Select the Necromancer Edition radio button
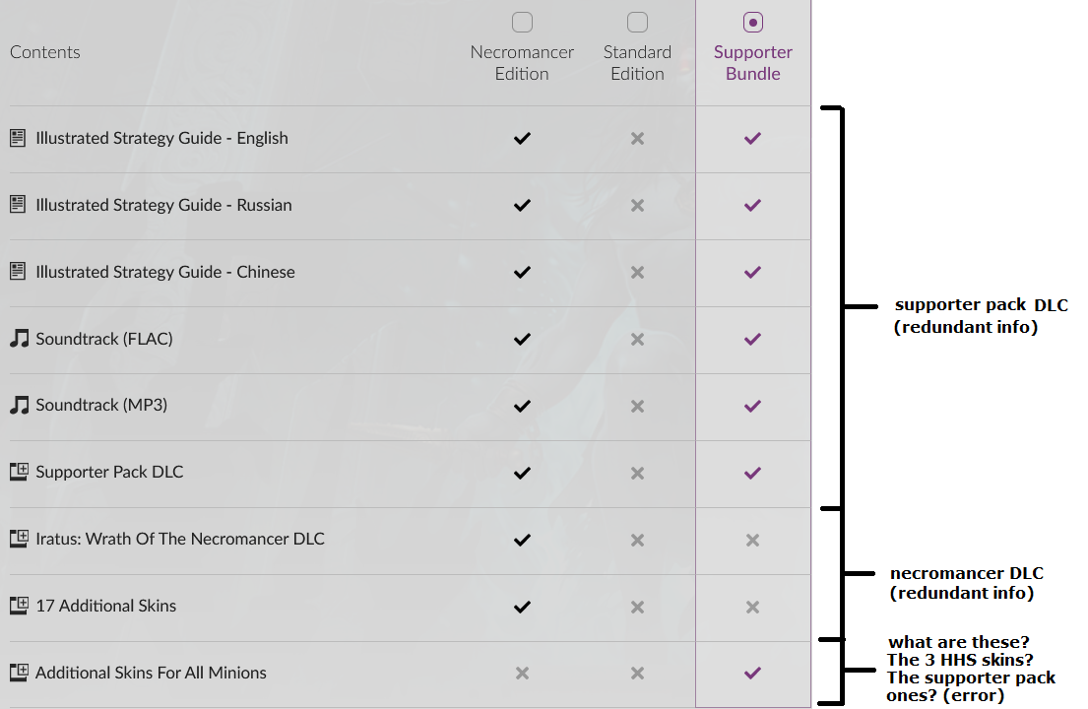 [x=522, y=23]
